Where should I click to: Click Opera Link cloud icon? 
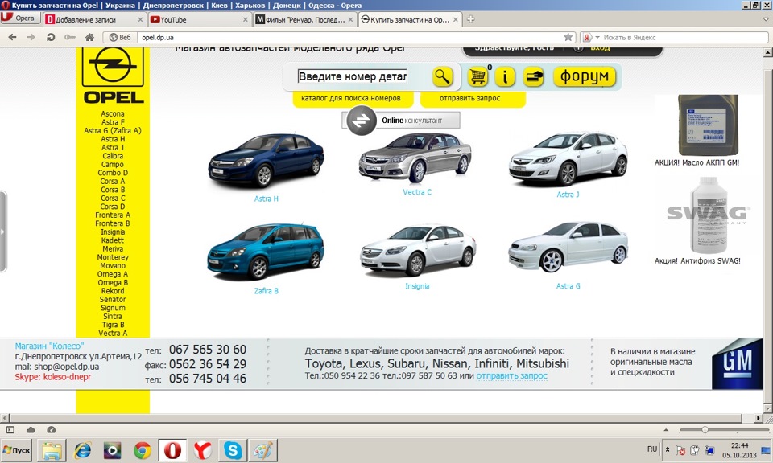(31, 429)
